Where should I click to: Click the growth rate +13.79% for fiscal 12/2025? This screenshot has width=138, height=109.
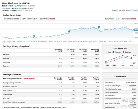click(96, 102)
